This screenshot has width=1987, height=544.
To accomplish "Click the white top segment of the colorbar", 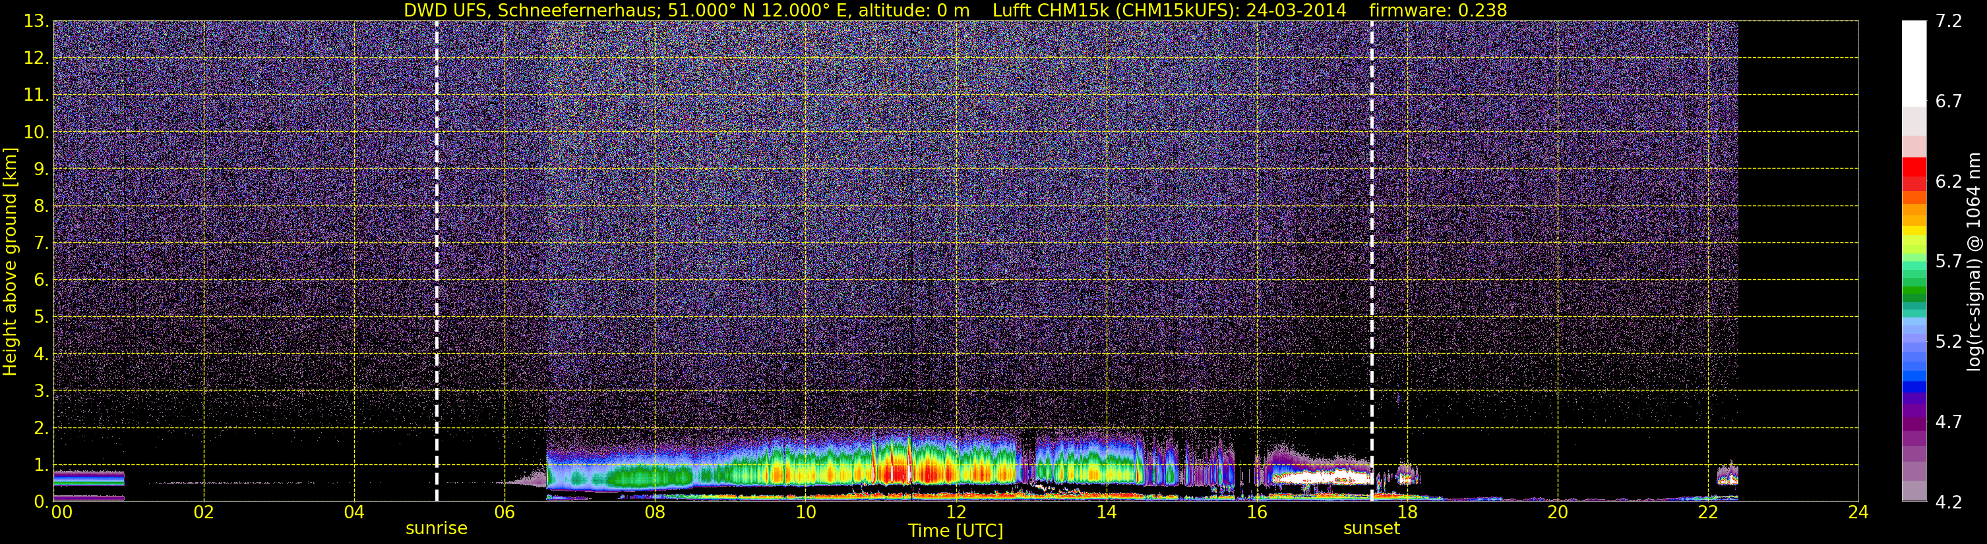I will point(1914,63).
